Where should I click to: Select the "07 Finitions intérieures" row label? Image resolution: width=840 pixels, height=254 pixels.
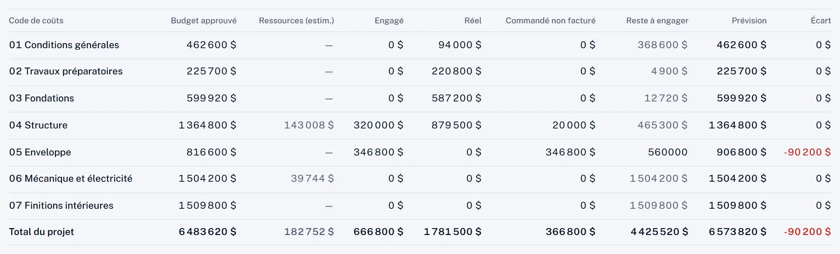61,205
